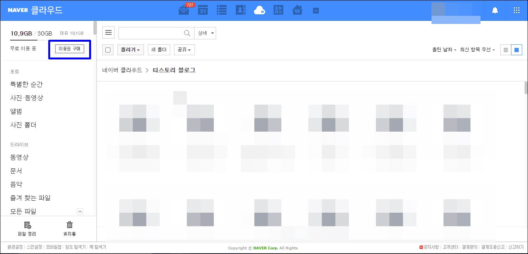Open the 상세 search options dropdown
This screenshot has height=254, width=528.
205,33
